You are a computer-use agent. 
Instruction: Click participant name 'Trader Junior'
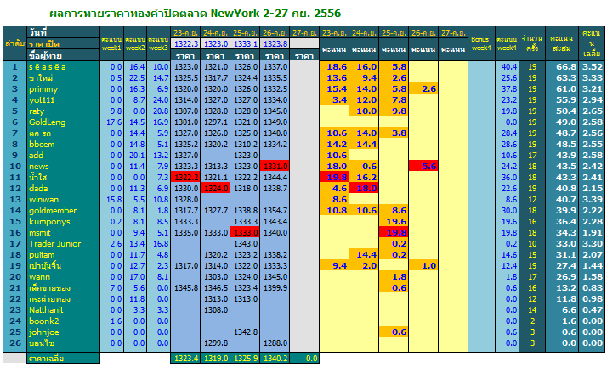(55, 243)
